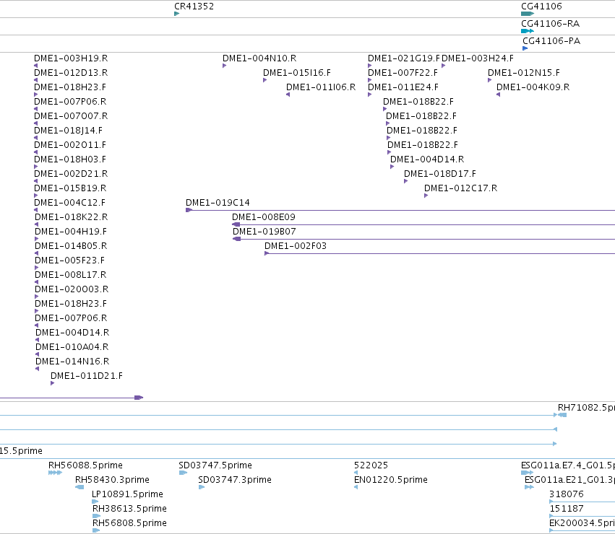Click the DME1-012C17.R label
Image resolution: width=615 pixels, height=534 pixels.
(x=461, y=188)
